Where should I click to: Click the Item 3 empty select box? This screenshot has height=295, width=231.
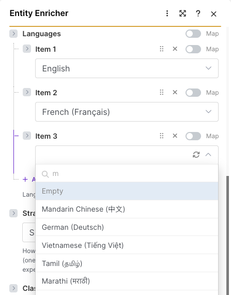pyautogui.click(x=127, y=155)
